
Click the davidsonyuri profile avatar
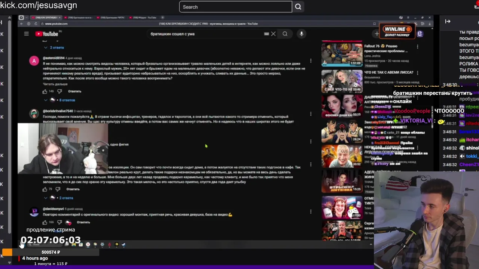34,212
